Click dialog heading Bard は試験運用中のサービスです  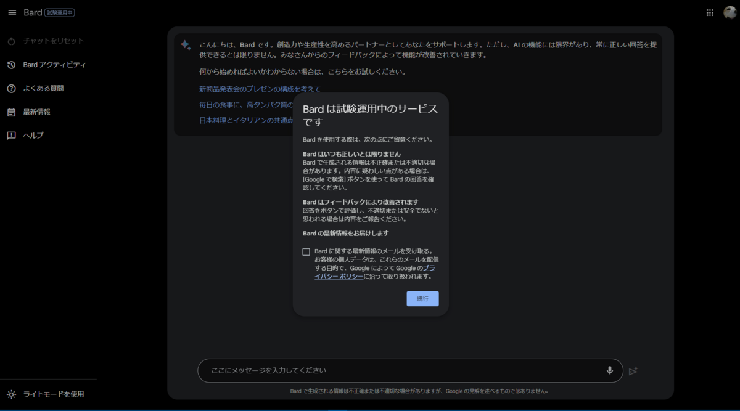coord(370,115)
